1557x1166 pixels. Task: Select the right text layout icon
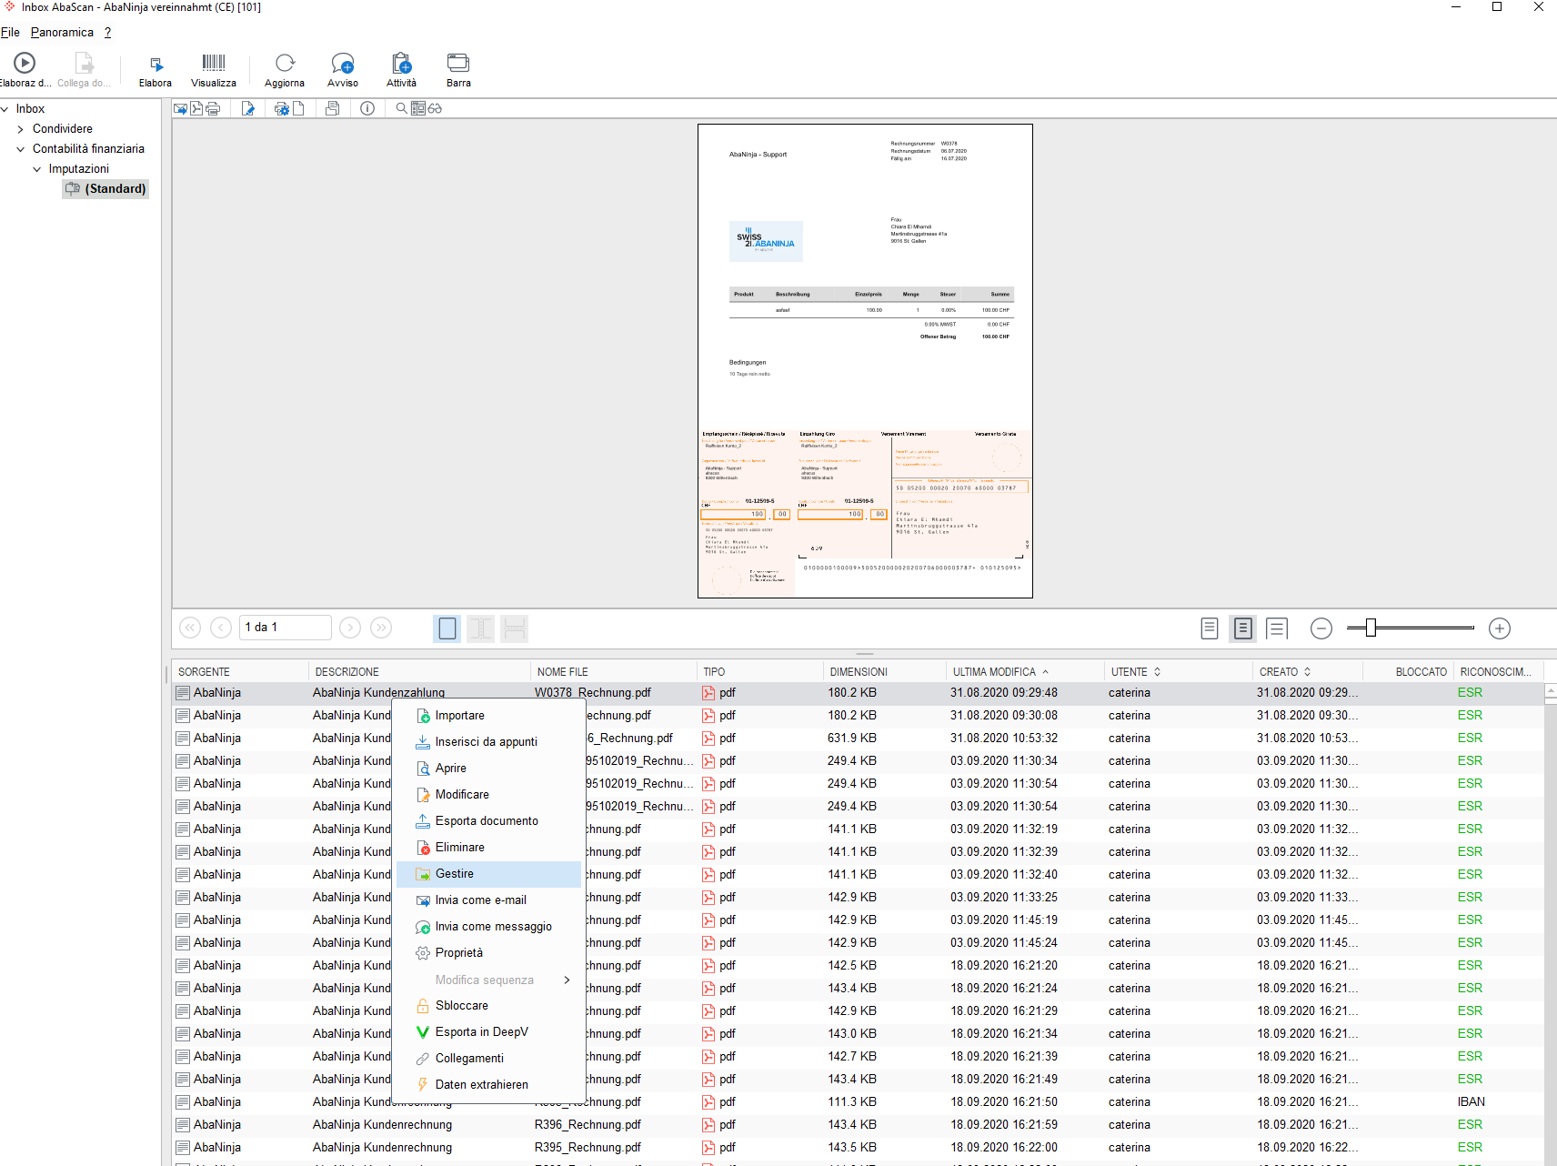[1277, 628]
